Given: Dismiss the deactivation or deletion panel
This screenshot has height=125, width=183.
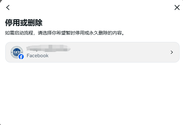Looking at the screenshot, I should [x=177, y=7].
